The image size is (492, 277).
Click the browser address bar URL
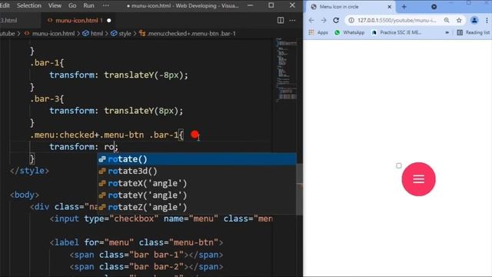click(x=397, y=21)
